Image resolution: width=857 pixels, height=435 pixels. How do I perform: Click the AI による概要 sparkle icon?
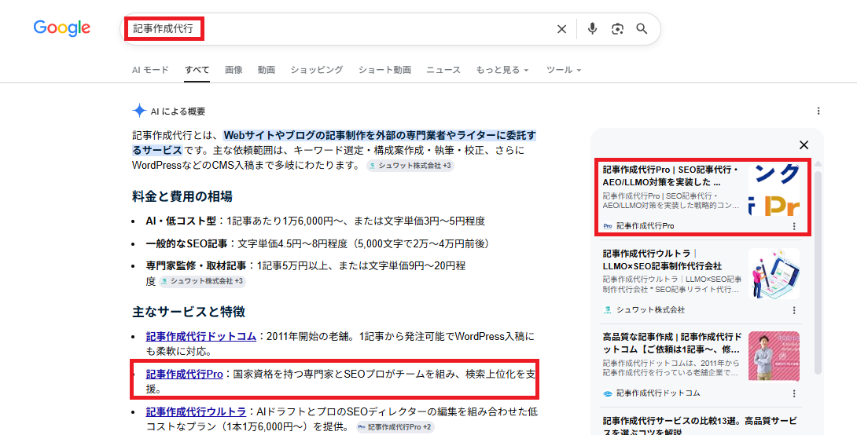(x=139, y=110)
